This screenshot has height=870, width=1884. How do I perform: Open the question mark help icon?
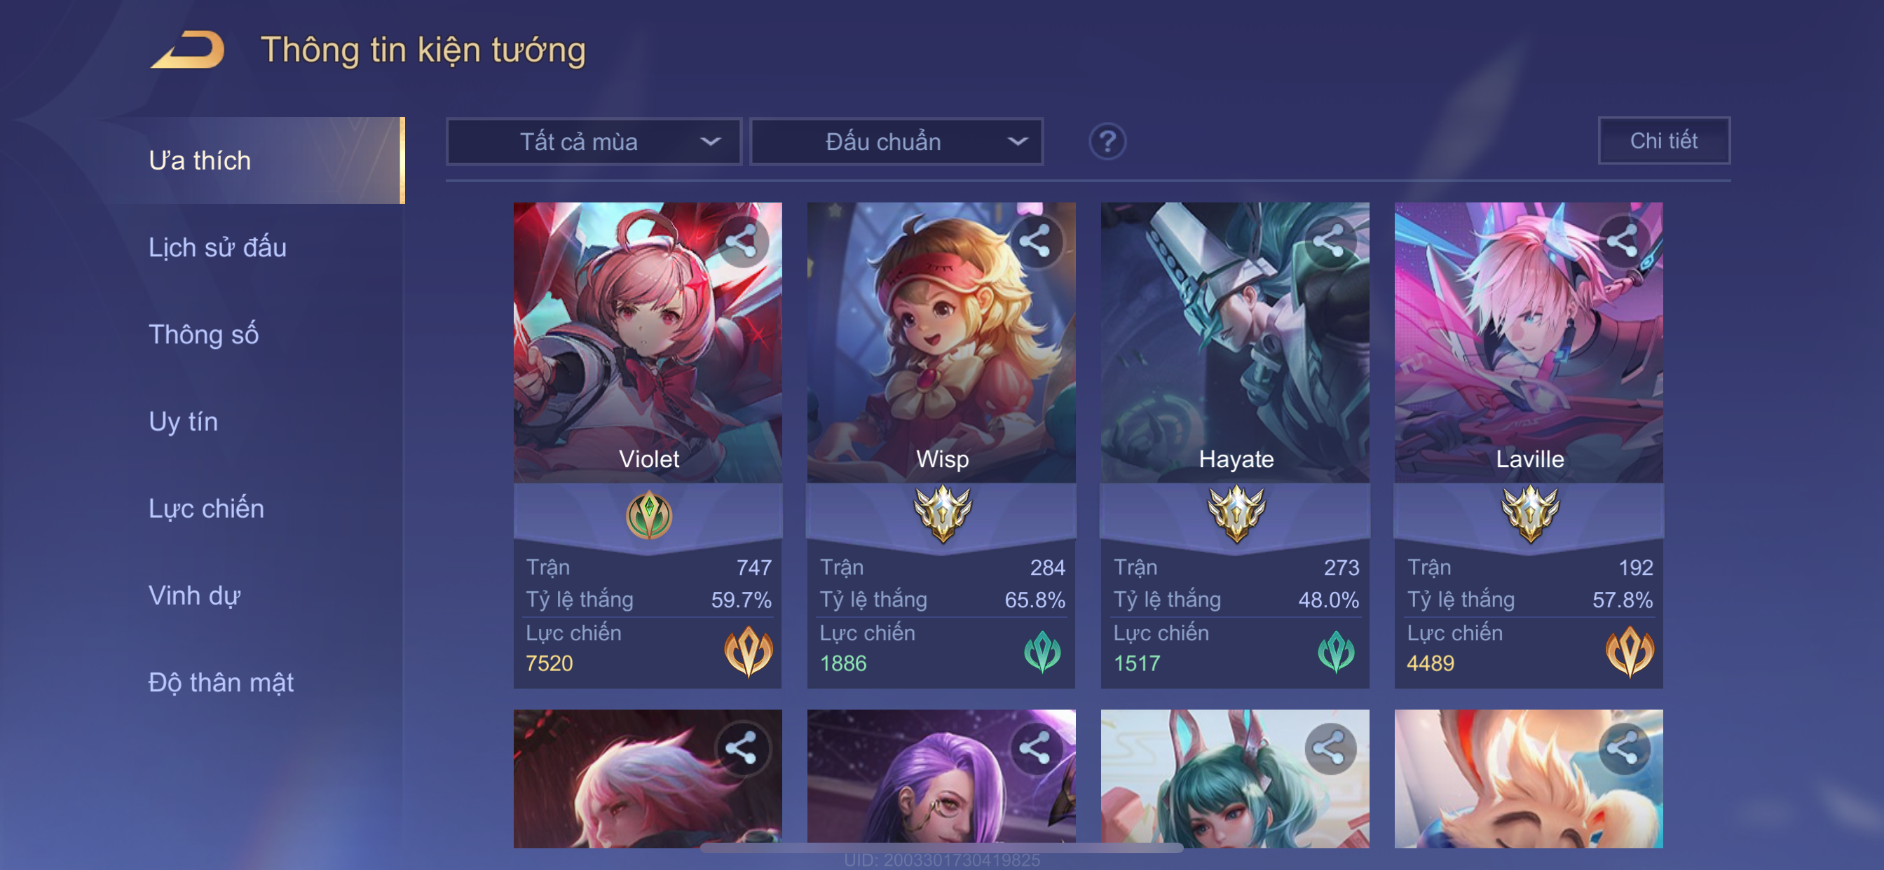[1107, 141]
